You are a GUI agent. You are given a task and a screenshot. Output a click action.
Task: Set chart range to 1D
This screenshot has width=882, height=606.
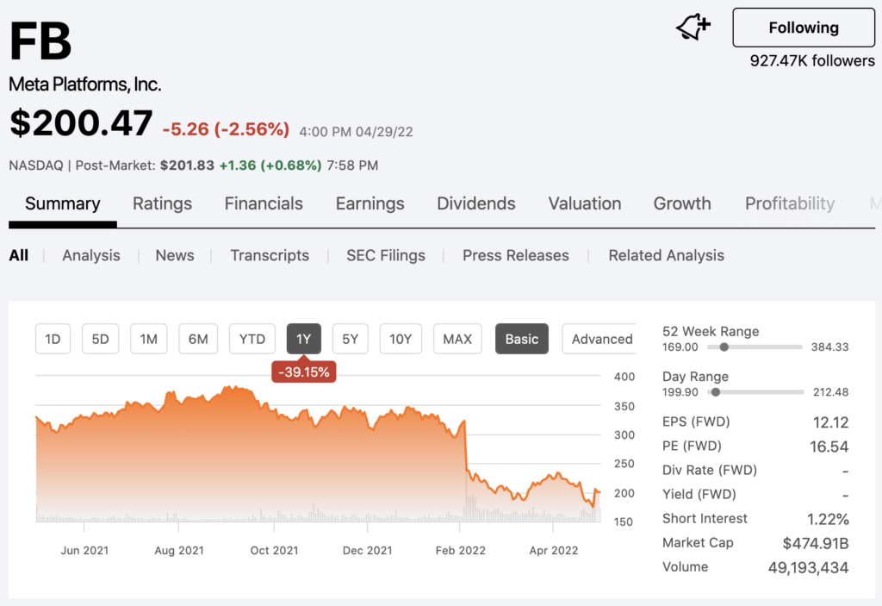click(x=53, y=339)
